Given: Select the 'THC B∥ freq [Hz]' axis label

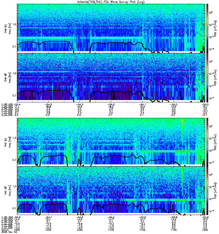Looking at the screenshot, I should pos(8,191).
